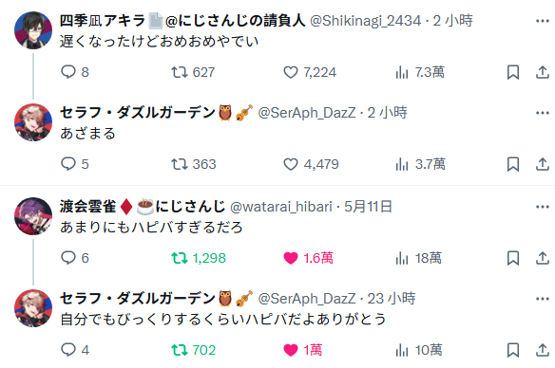Open more options on Shikinagi's tweet
Image resolution: width=555 pixels, height=368 pixels.
[x=543, y=21]
